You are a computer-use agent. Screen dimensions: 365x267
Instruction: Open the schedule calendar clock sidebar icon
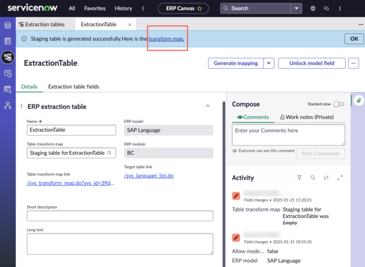click(x=8, y=73)
